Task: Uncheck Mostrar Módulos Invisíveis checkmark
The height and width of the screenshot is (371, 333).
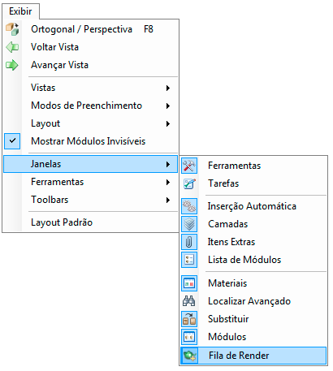Action: click(12, 141)
